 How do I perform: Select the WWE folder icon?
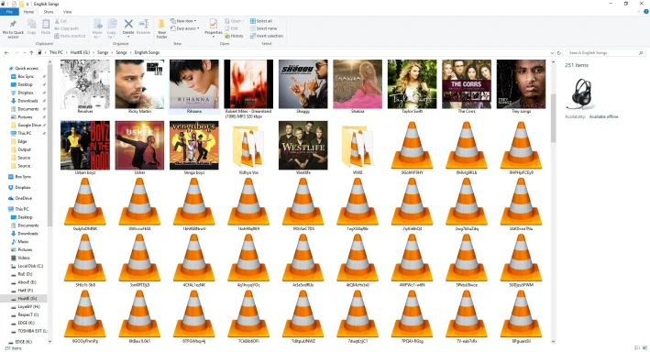pyautogui.click(x=358, y=148)
